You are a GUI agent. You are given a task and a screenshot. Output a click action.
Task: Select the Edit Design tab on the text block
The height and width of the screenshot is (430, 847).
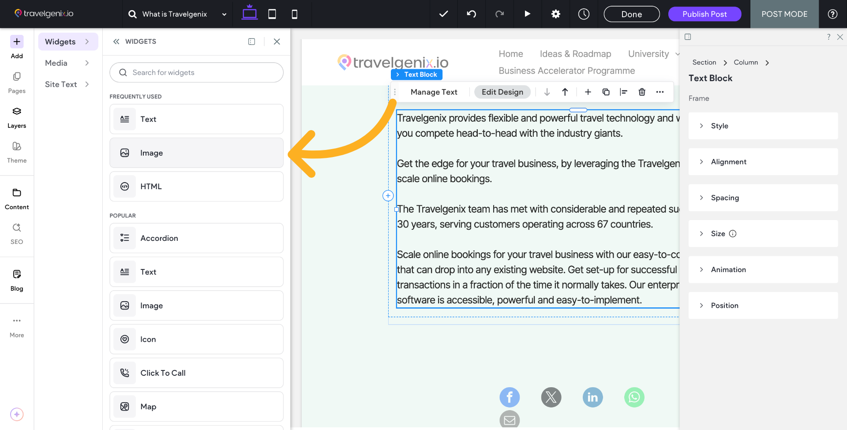(502, 92)
